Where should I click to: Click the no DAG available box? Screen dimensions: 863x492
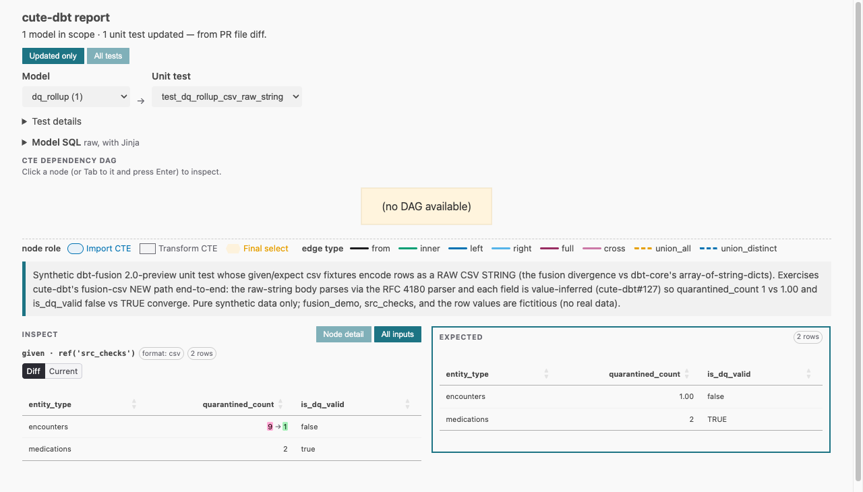(x=427, y=206)
